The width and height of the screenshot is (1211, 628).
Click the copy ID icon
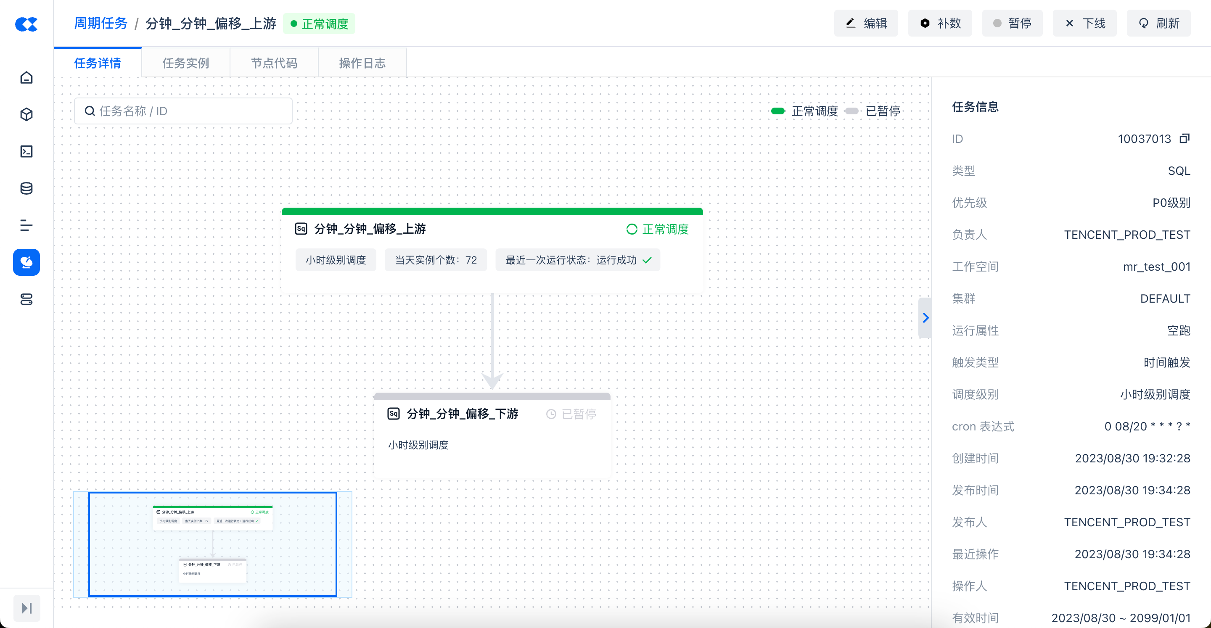click(x=1184, y=139)
